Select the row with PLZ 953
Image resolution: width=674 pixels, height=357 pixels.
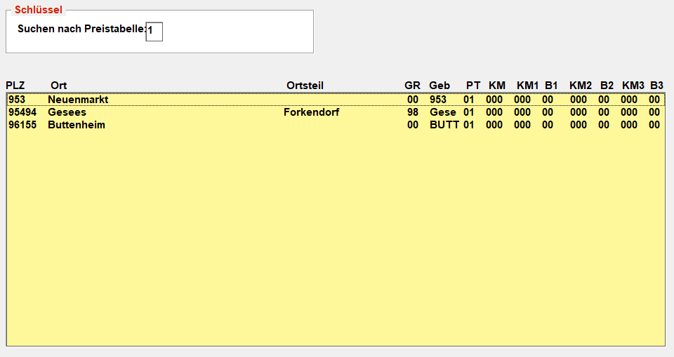coord(336,100)
